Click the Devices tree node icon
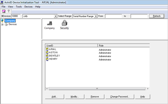This screenshot has height=104, width=168. point(6,25)
